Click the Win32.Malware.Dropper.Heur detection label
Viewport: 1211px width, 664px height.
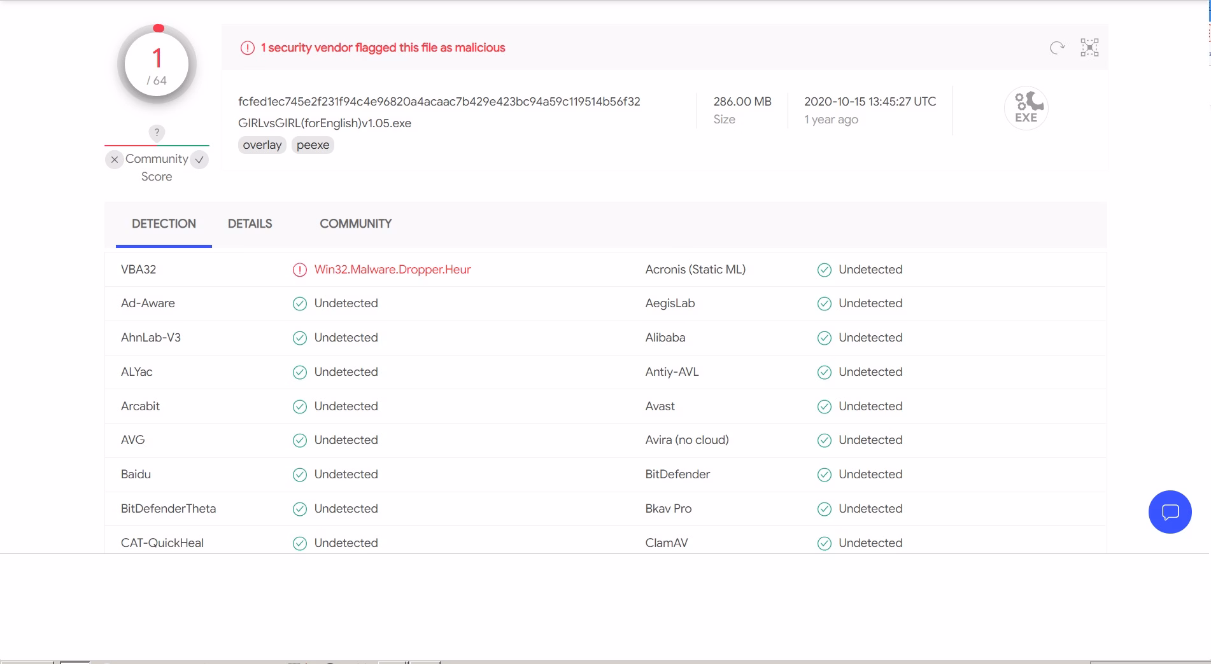[x=392, y=270]
